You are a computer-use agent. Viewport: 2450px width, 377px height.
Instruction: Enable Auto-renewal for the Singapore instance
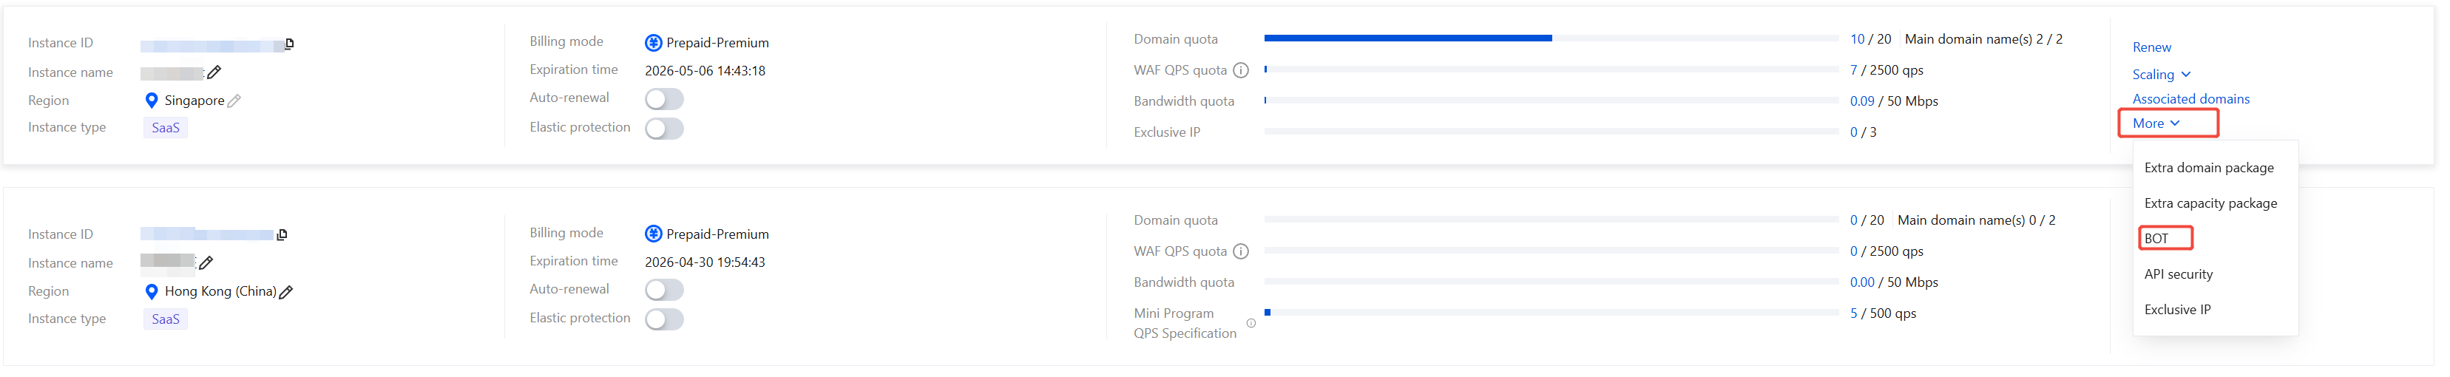tap(664, 99)
